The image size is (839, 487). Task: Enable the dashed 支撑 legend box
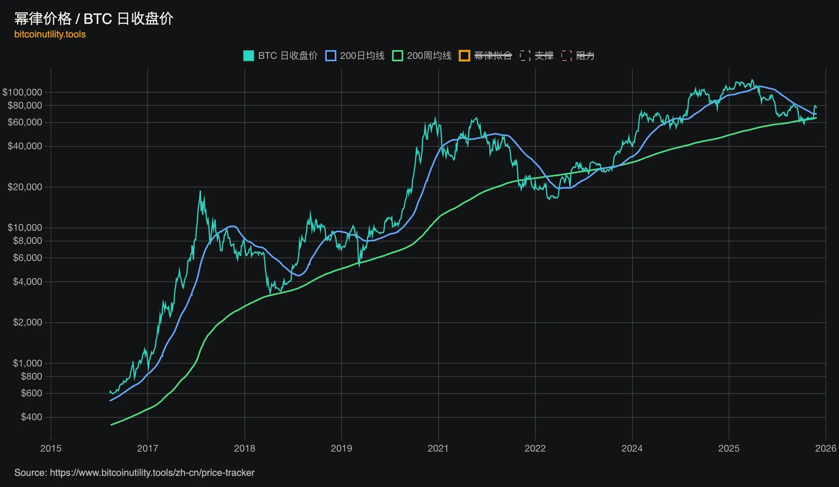coord(525,56)
